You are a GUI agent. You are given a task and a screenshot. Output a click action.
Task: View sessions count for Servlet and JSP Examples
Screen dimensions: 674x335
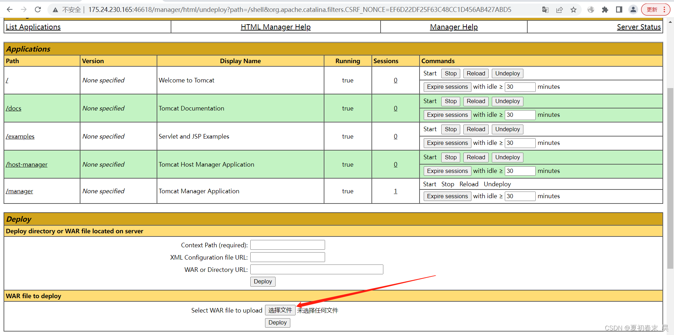[396, 136]
